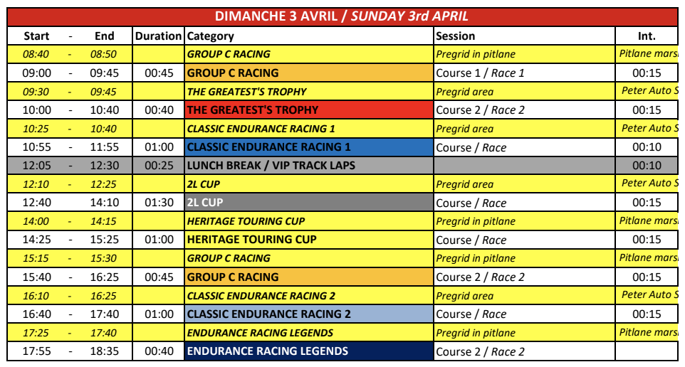Select the 01:30 duration cell
The height and width of the screenshot is (367, 685).
click(159, 203)
